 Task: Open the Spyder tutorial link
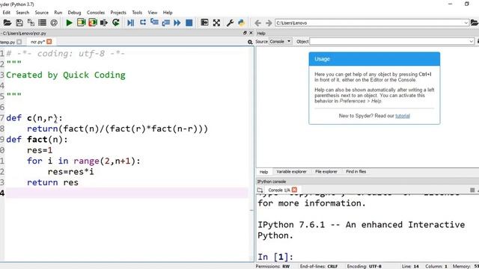tap(403, 116)
